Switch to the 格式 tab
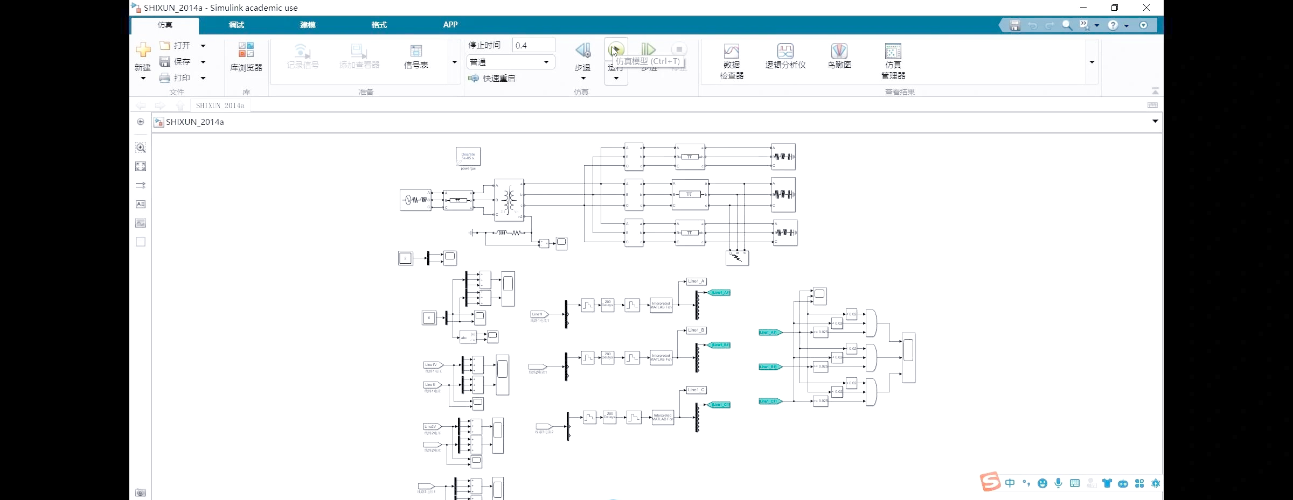Viewport: 1293px width, 500px height. [x=379, y=25]
